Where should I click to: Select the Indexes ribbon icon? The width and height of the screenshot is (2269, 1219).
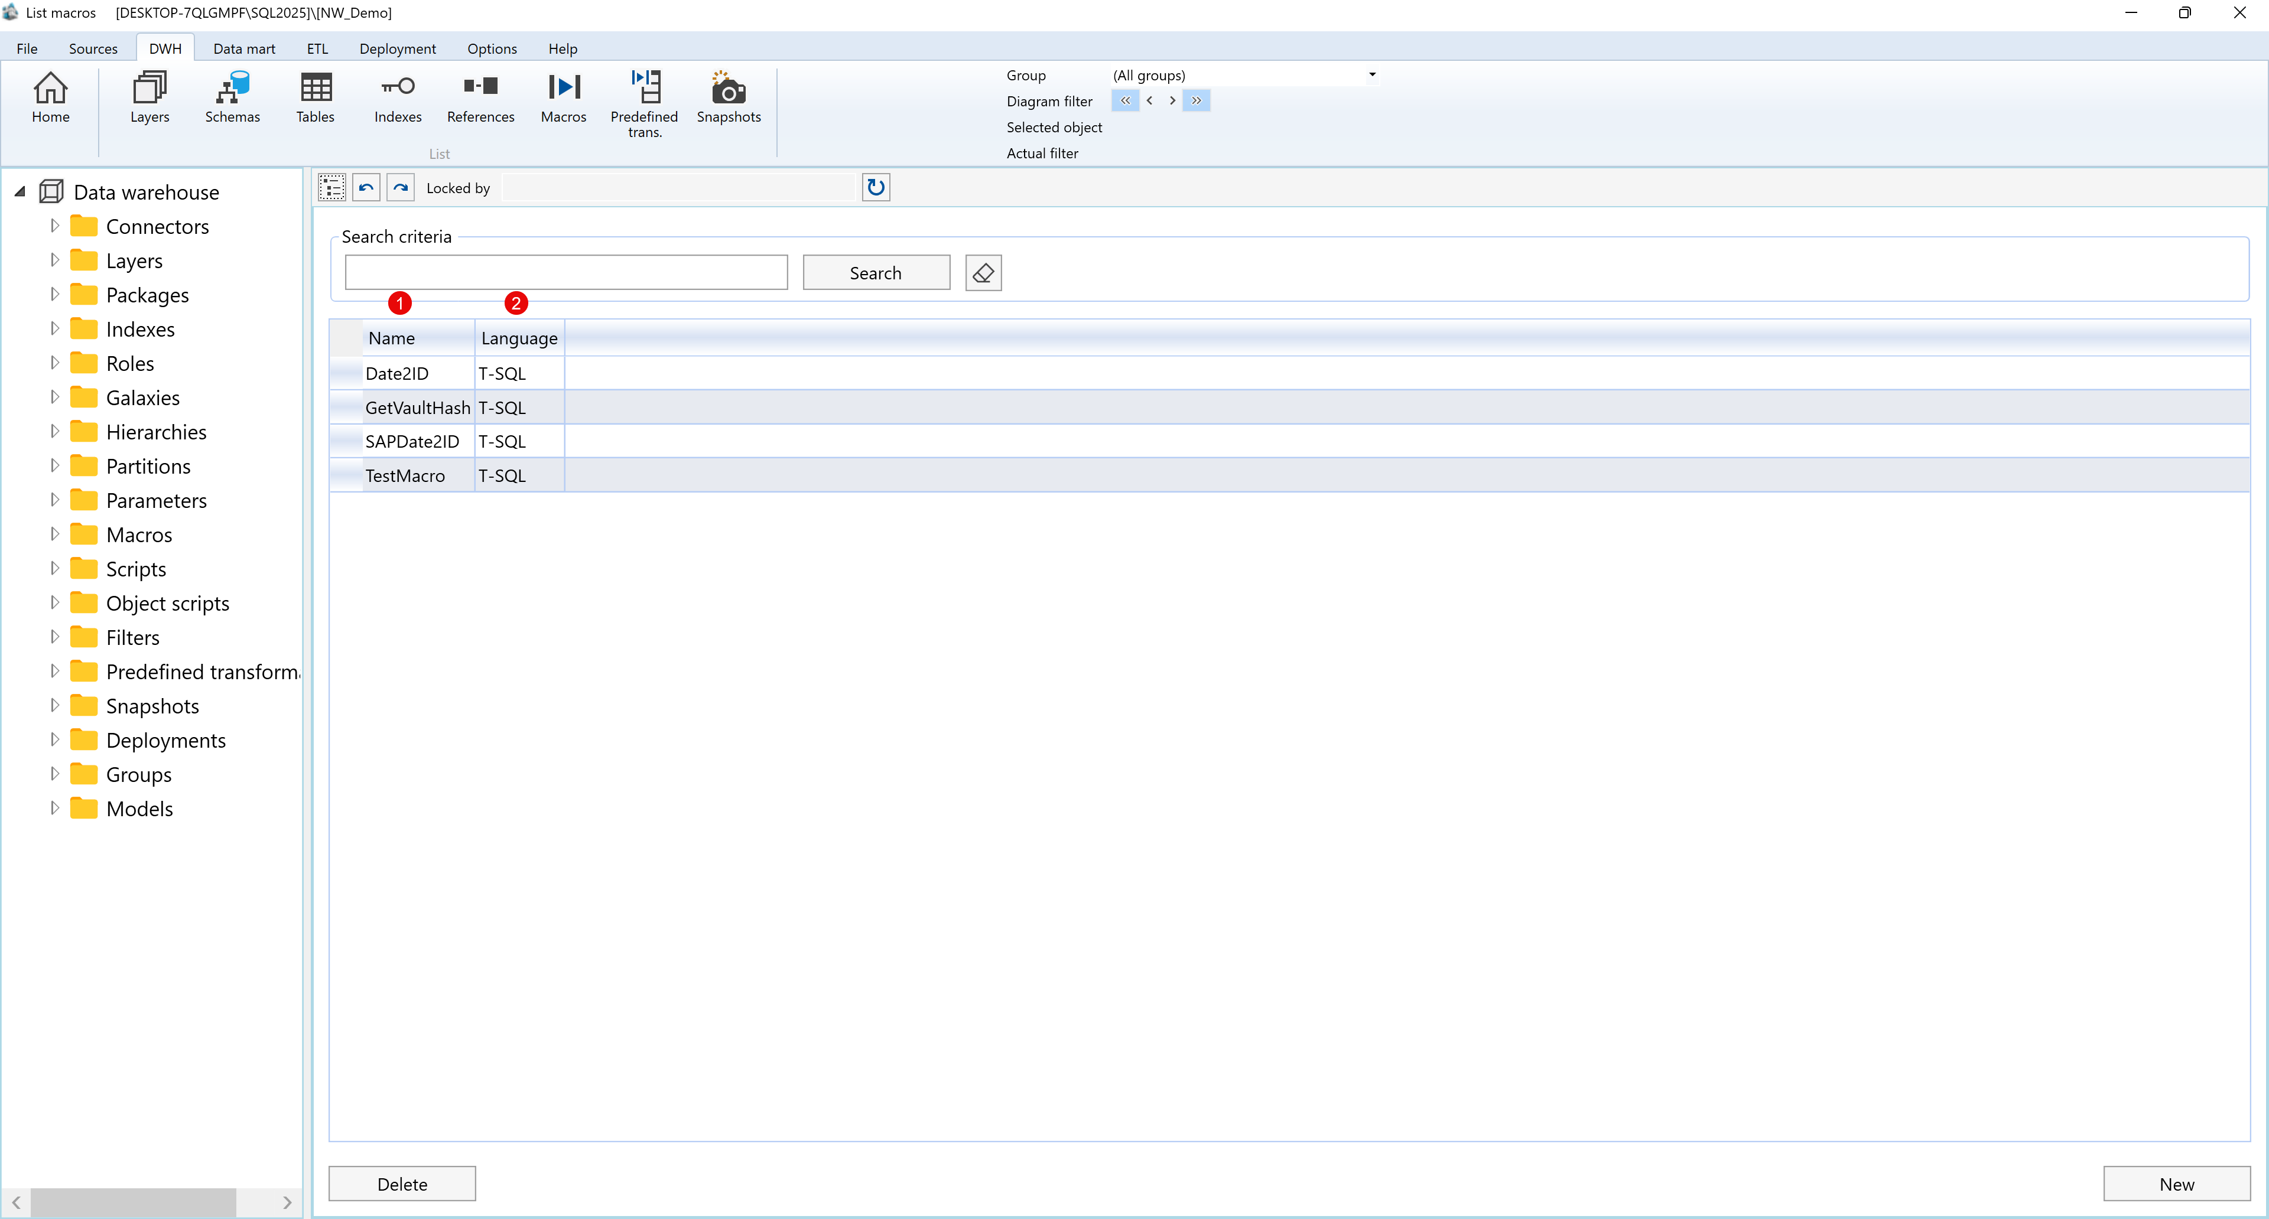[397, 99]
